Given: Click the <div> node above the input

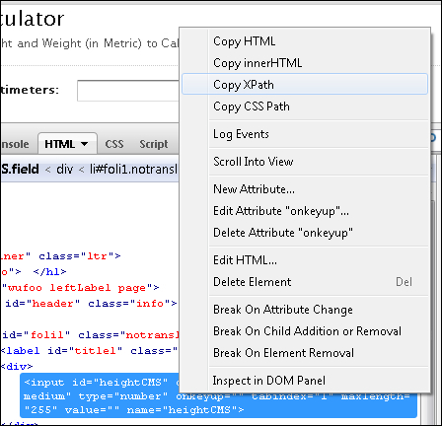Looking at the screenshot, I should (17, 366).
